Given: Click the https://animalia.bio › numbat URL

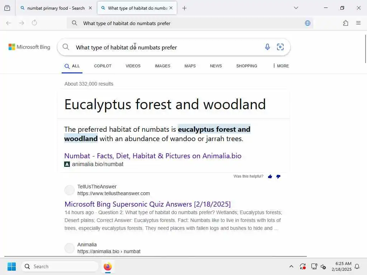Looking at the screenshot, I should pyautogui.click(x=109, y=252).
